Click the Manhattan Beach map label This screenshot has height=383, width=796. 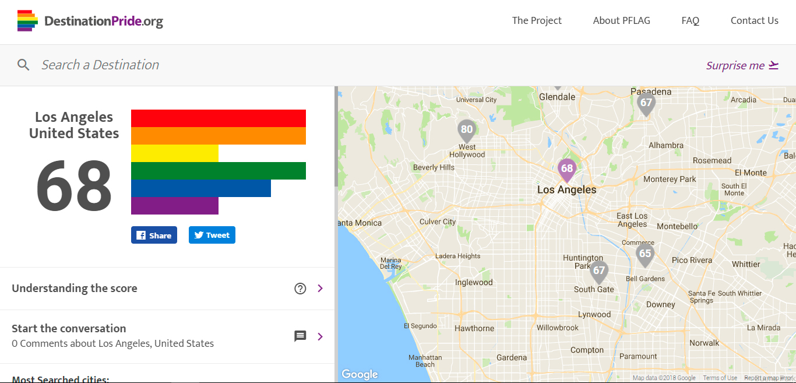coord(425,361)
